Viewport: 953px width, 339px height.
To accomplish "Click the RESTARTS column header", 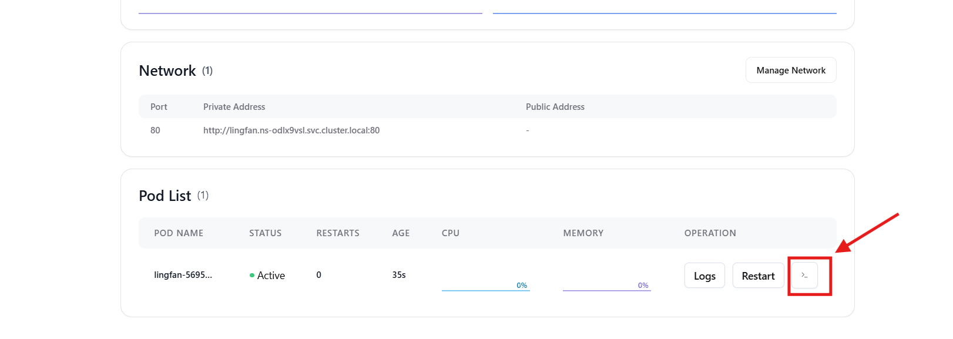I will coord(338,233).
